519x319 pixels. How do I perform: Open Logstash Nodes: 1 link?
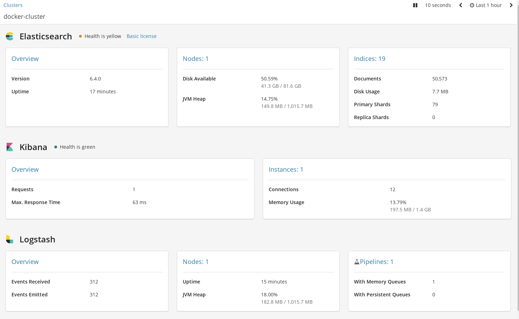196,262
